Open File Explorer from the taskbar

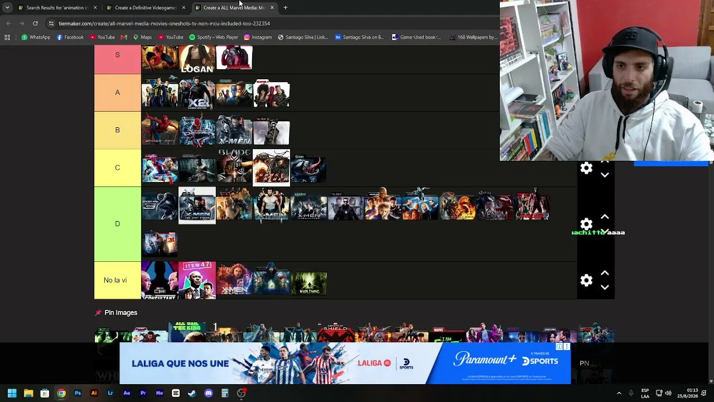coord(28,393)
